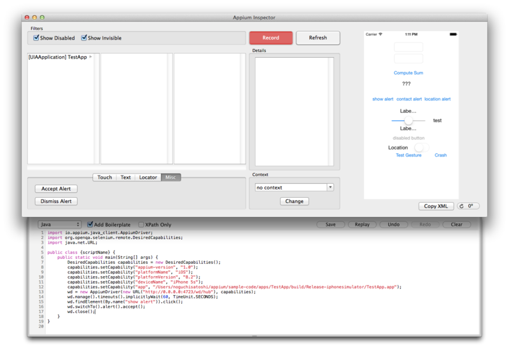Click the '???' result label in preview
The width and height of the screenshot is (509, 346).
tap(406, 84)
